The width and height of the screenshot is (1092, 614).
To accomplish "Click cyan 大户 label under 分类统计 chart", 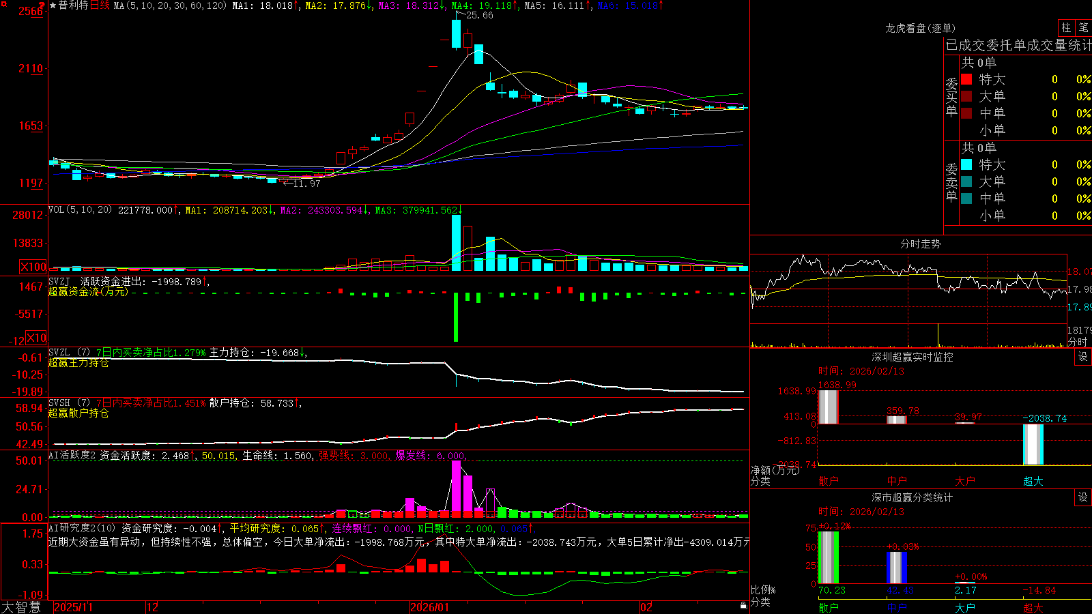I will (965, 608).
